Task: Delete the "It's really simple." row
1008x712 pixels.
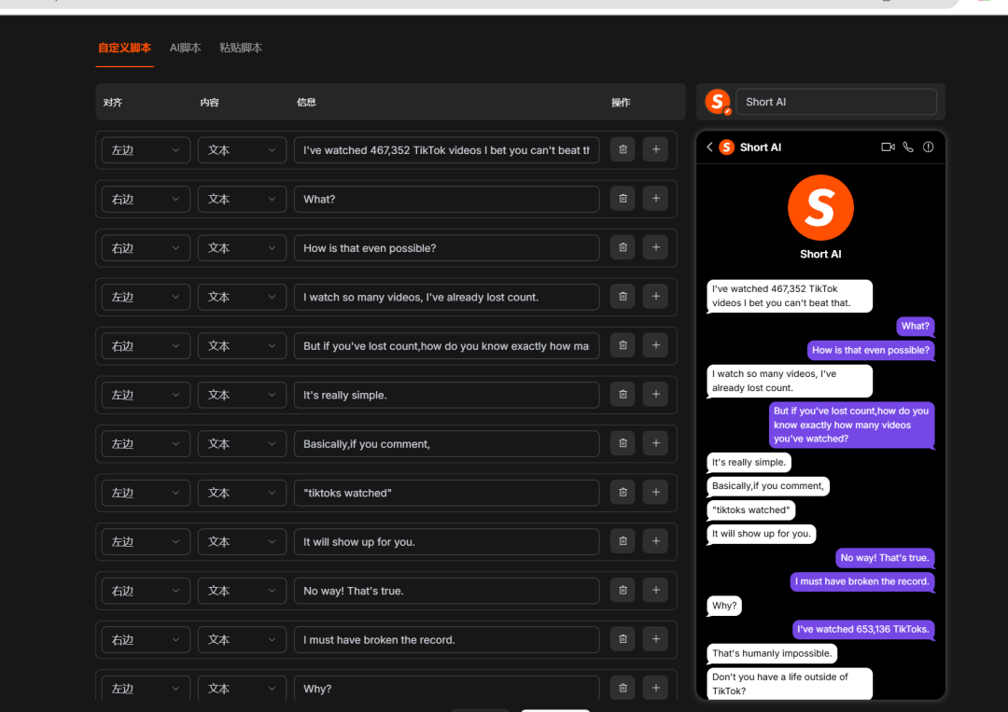Action: coord(623,394)
